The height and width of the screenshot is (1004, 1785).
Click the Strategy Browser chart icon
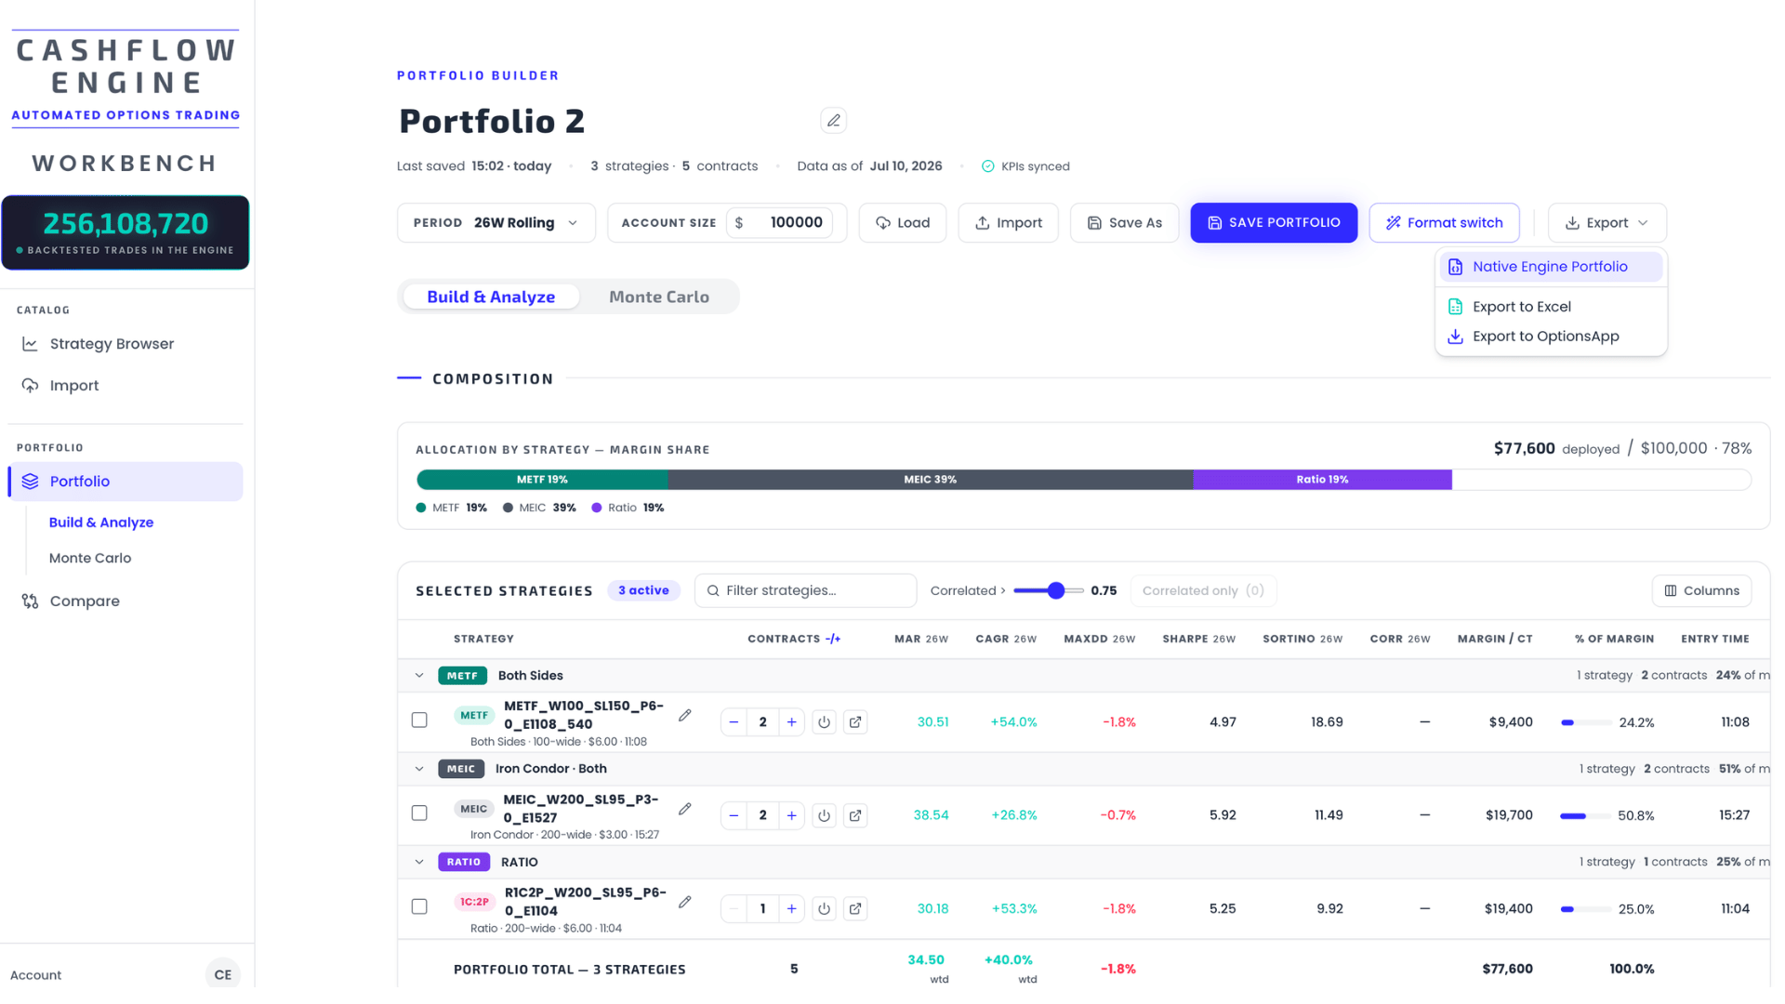tap(30, 344)
